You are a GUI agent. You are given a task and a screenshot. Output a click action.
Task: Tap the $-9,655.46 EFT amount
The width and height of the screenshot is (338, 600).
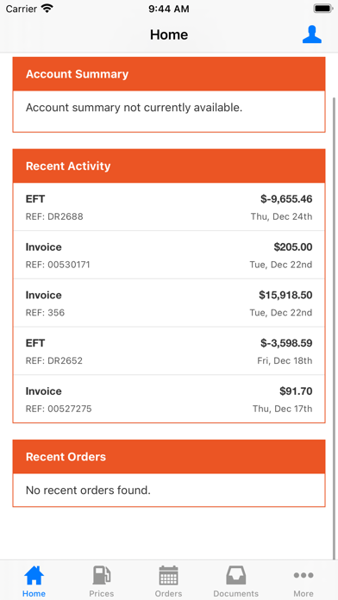point(286,199)
